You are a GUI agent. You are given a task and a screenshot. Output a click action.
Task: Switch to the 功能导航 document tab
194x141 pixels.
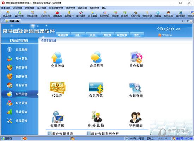click(x=12, y=21)
